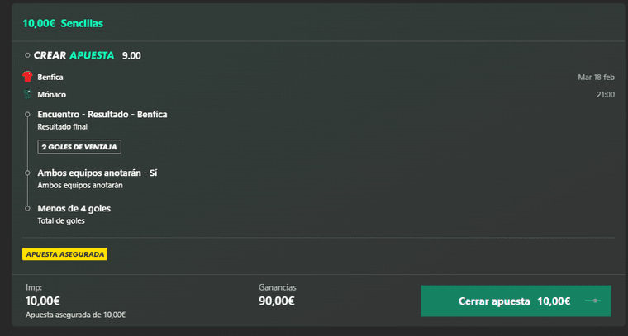Select the Benfica team name
This screenshot has height=336, width=628.
point(50,77)
